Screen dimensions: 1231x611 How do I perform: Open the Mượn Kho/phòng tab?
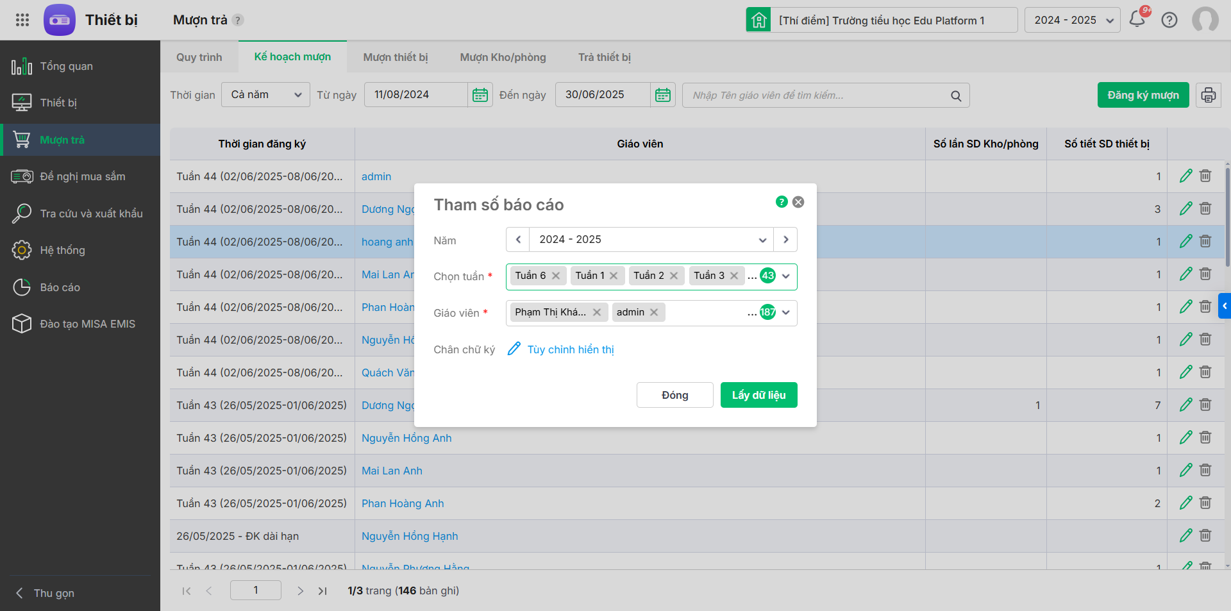click(x=503, y=57)
